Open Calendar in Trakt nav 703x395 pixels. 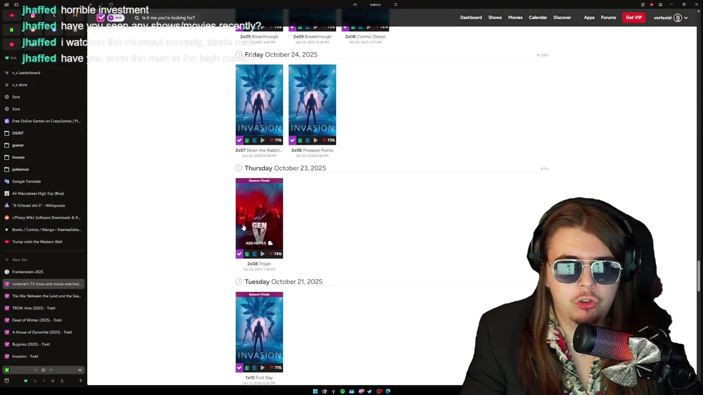tap(538, 18)
